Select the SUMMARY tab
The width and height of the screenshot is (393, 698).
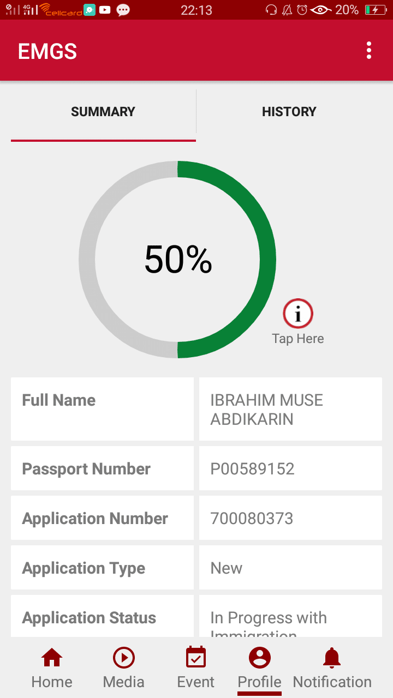tap(103, 112)
